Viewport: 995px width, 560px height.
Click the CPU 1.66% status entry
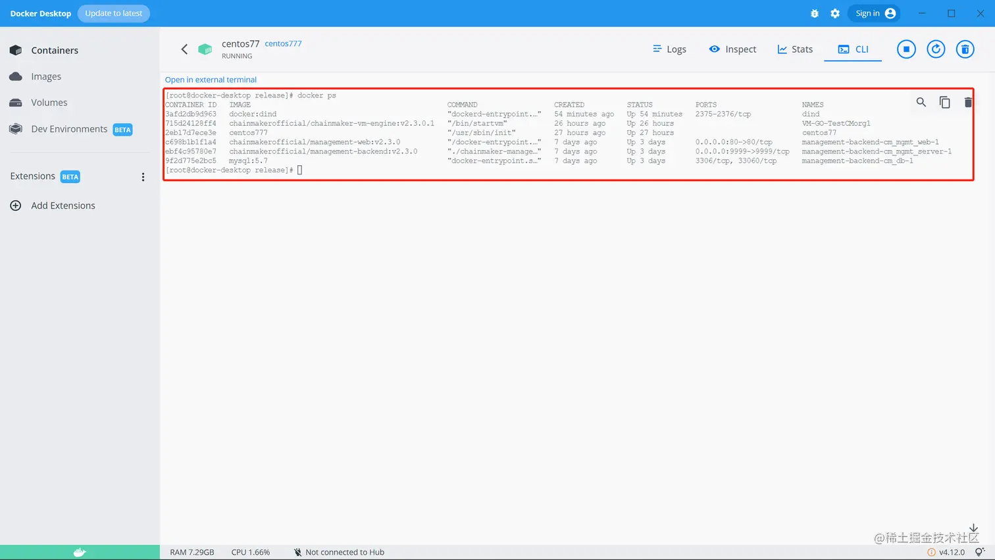tap(251, 552)
